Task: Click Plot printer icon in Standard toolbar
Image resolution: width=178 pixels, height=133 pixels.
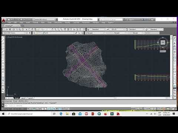Action: pyautogui.click(x=14, y=29)
